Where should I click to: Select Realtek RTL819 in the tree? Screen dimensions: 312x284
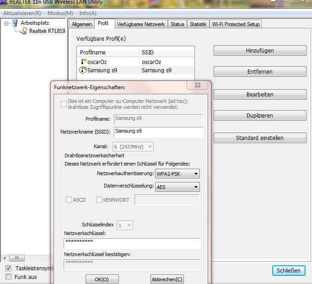pyautogui.click(x=47, y=31)
